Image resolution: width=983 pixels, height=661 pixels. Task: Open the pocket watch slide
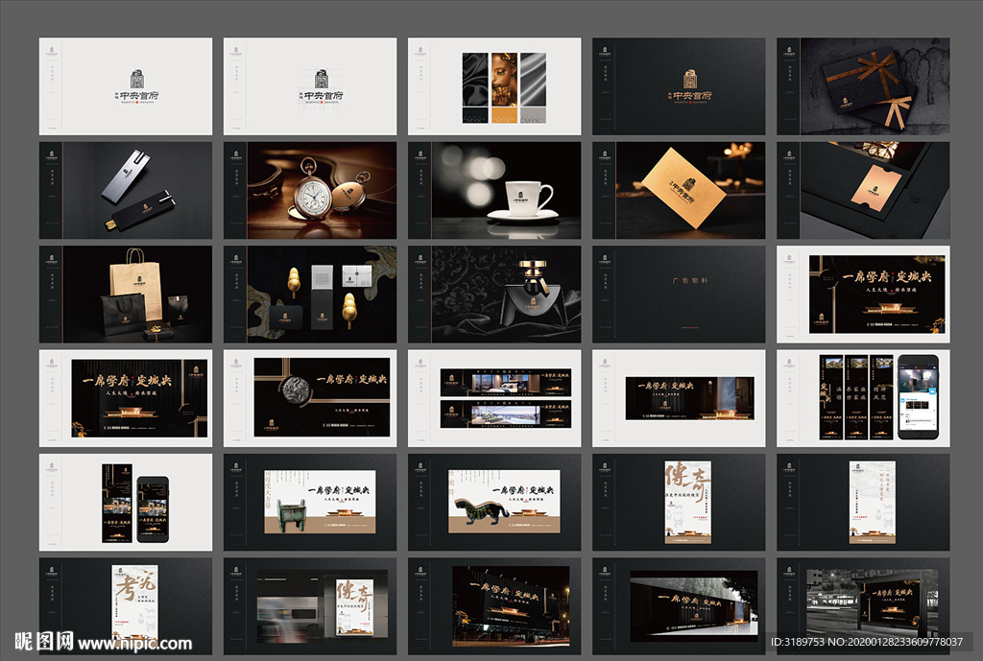point(310,191)
